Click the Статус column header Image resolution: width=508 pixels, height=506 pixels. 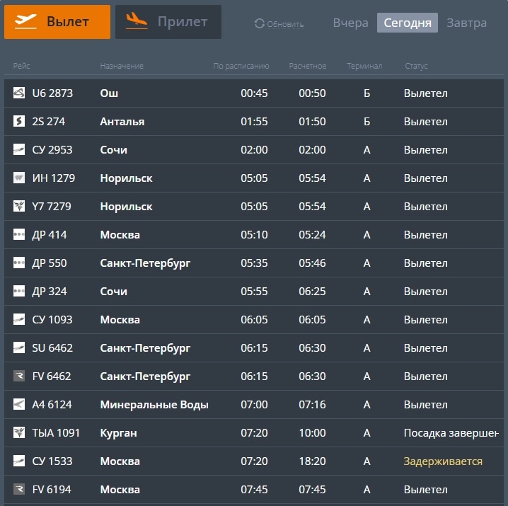tap(416, 66)
